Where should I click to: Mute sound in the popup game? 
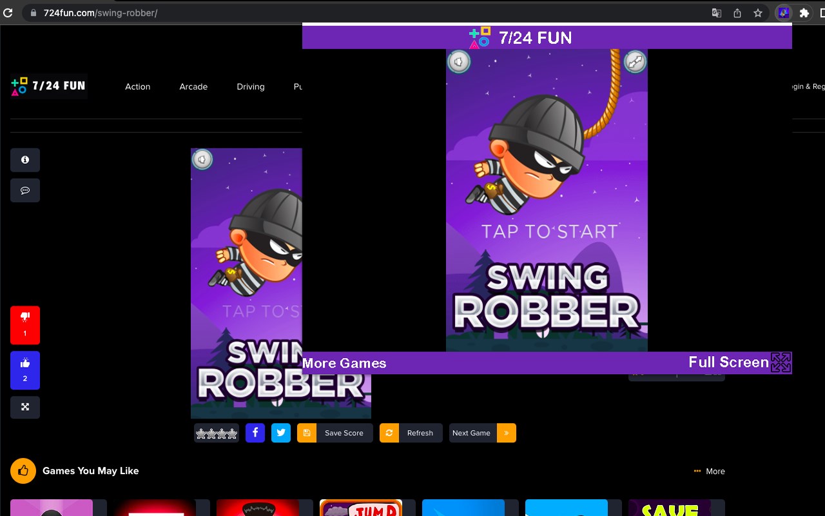(459, 62)
